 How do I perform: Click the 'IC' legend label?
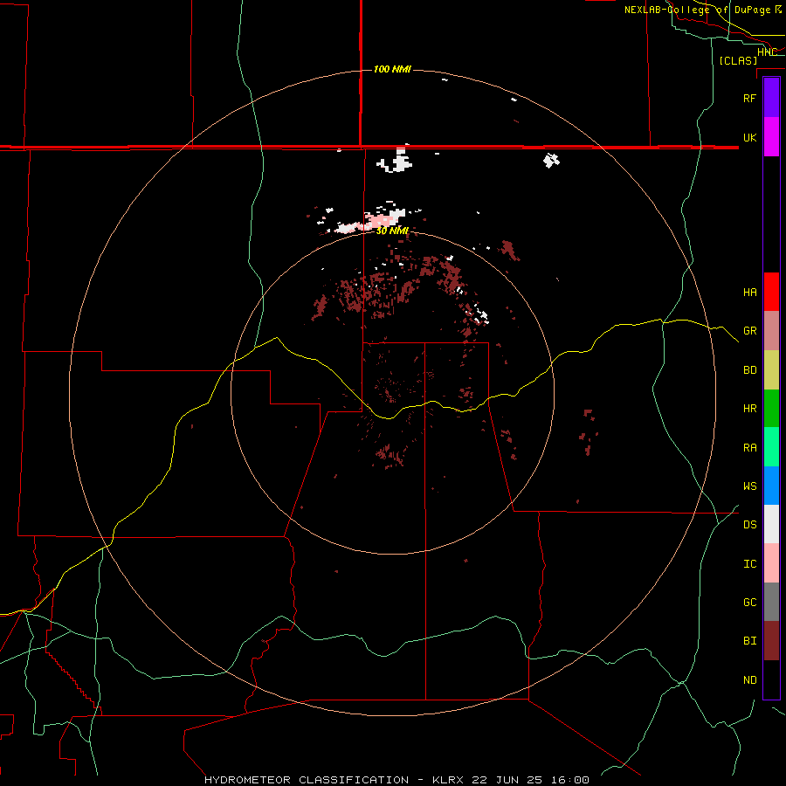pos(749,564)
